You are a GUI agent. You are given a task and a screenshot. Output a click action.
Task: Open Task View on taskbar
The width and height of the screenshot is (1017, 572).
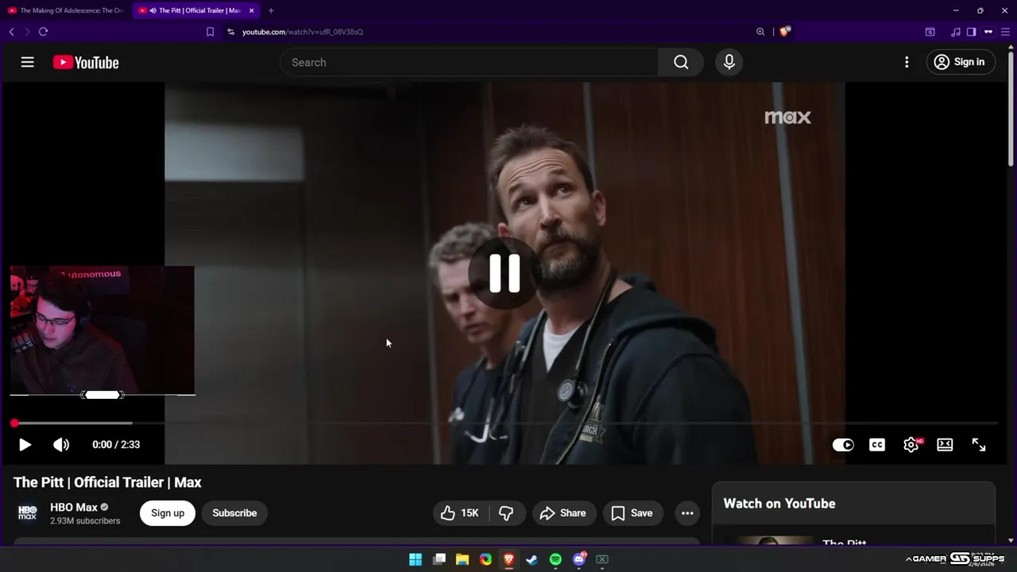pos(439,559)
